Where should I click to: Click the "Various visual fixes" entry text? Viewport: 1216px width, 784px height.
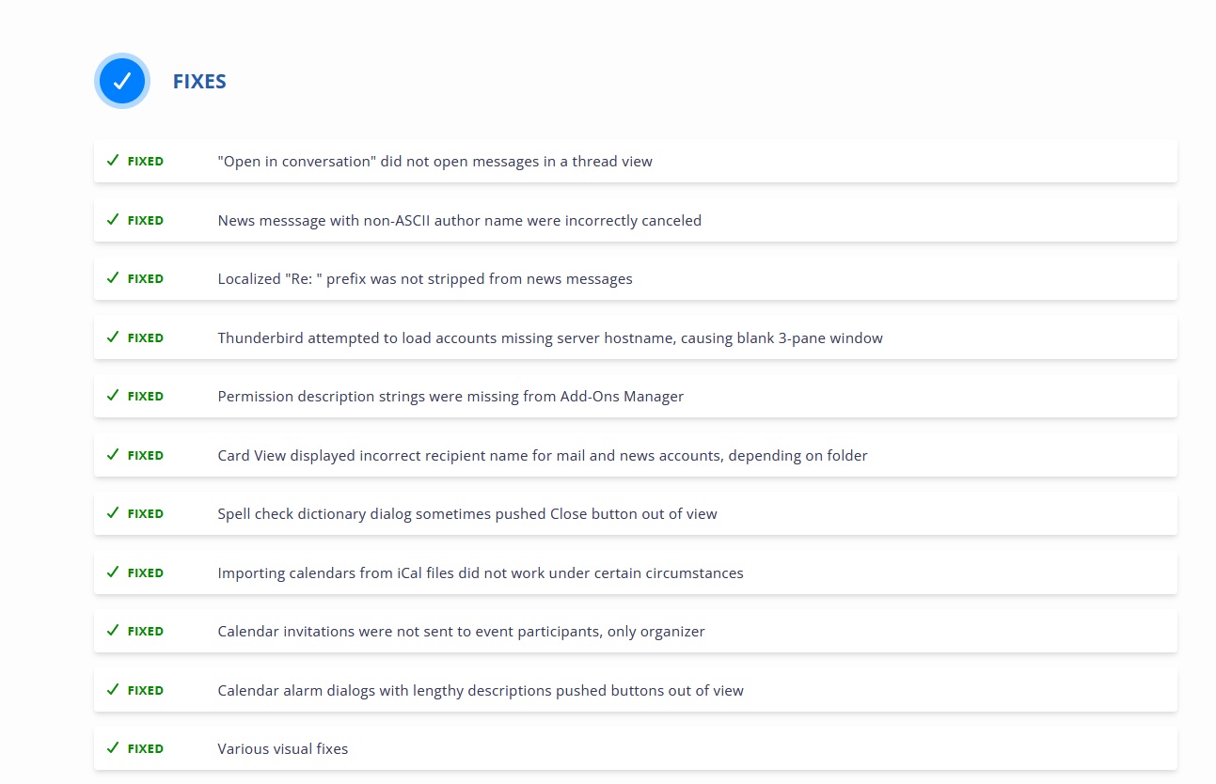point(283,749)
